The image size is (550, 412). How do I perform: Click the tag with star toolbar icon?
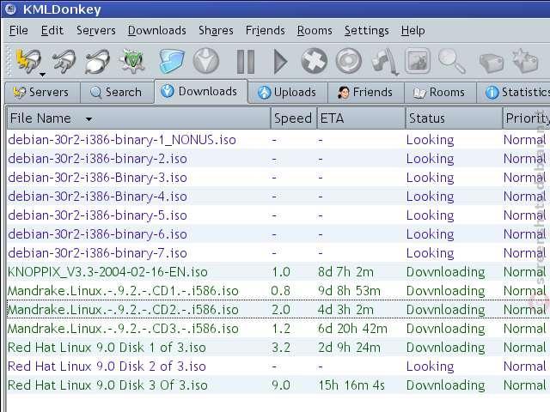[525, 61]
